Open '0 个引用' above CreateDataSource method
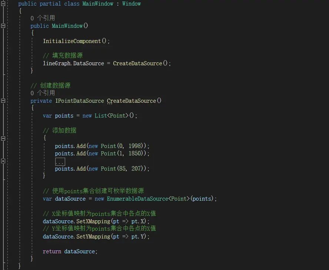Screen dimensions: 329x270 pyautogui.click(x=43, y=93)
